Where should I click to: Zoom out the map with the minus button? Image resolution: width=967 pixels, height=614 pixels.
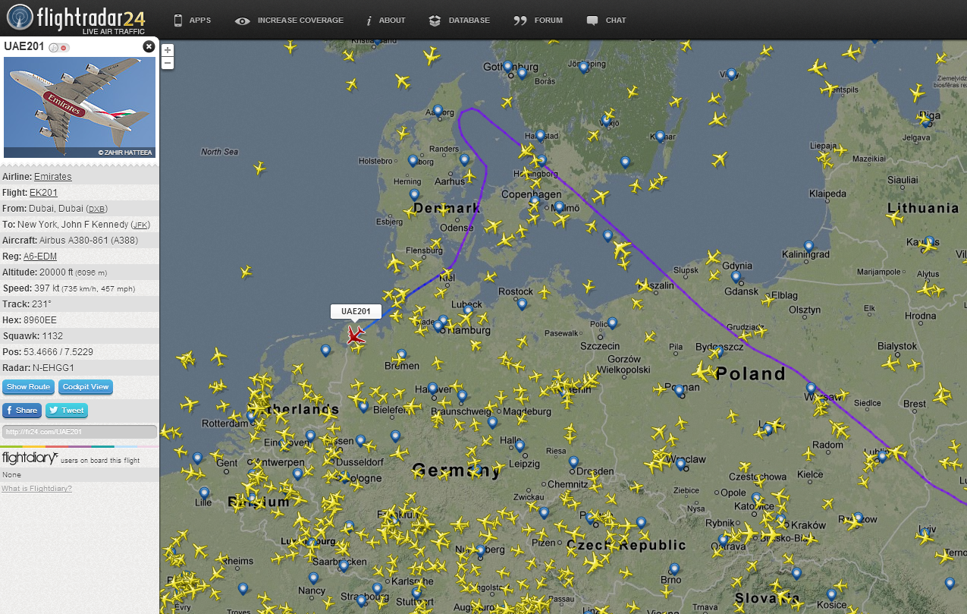pos(168,62)
